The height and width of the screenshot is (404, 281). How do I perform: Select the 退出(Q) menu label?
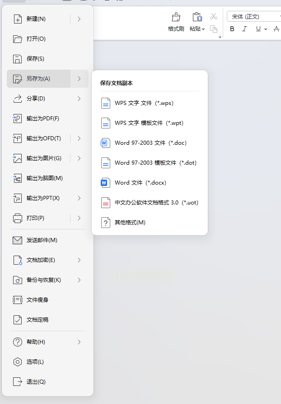pyautogui.click(x=36, y=381)
